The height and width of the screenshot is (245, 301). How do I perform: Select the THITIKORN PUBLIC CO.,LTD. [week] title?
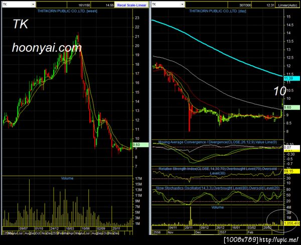point(67,11)
